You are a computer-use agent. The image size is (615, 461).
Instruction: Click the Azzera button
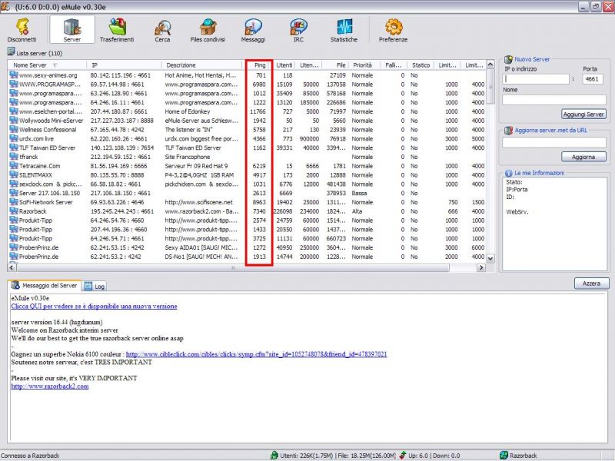pyautogui.click(x=591, y=283)
